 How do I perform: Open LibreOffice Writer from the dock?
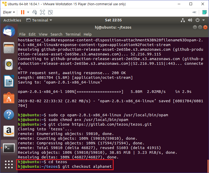coord(9,81)
